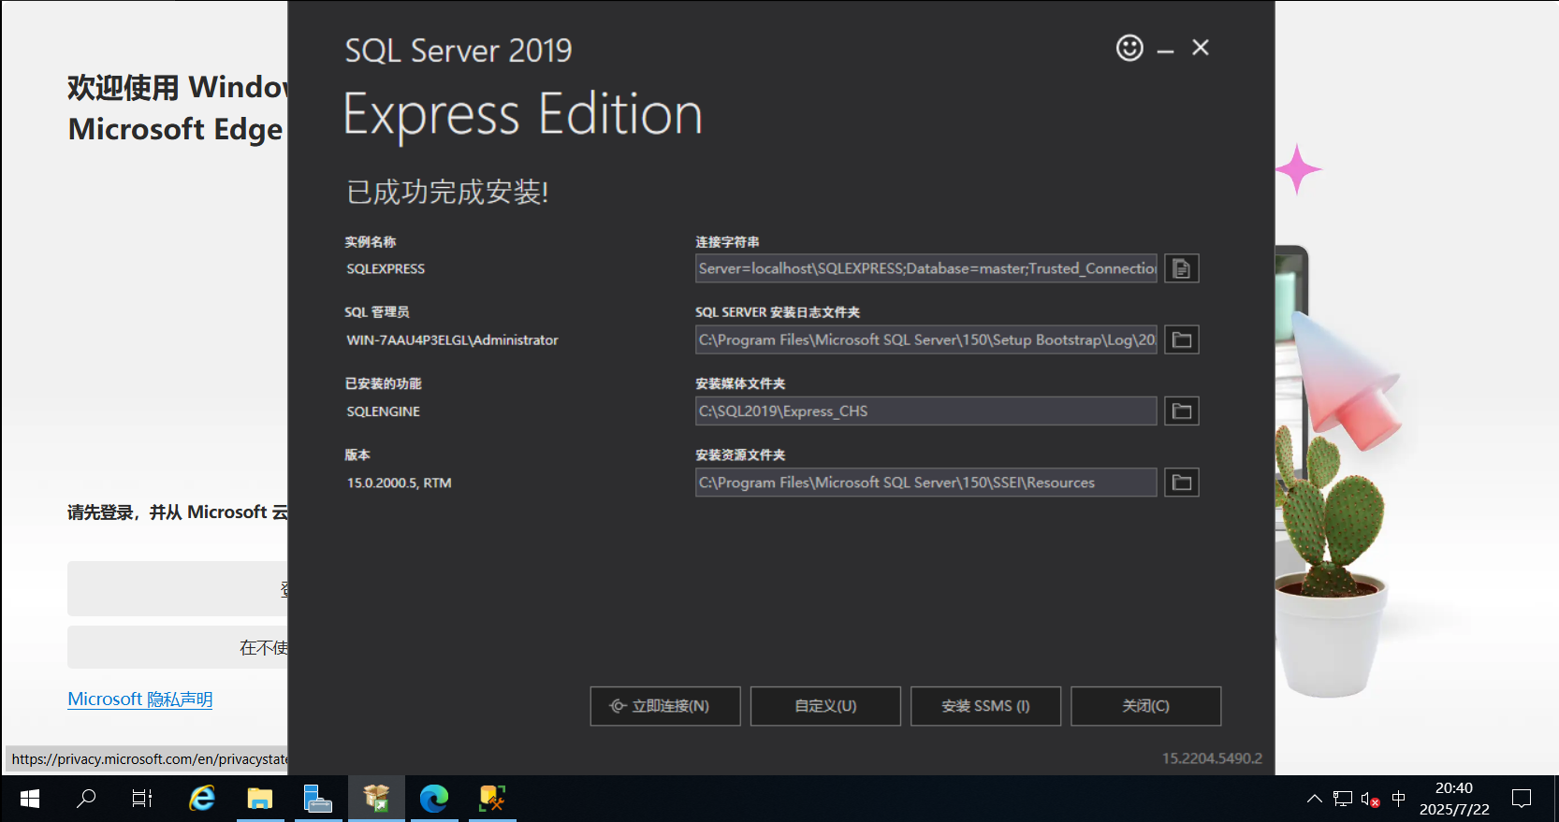
Task: Open Task View on the taskbar
Action: tap(142, 799)
